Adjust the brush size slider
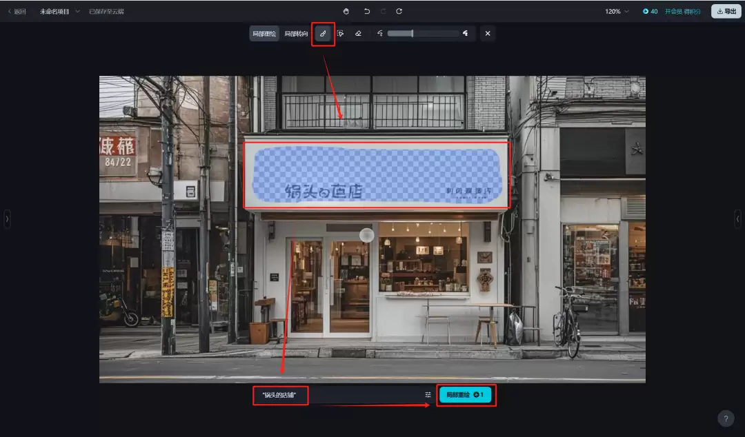The image size is (745, 437). (x=413, y=34)
